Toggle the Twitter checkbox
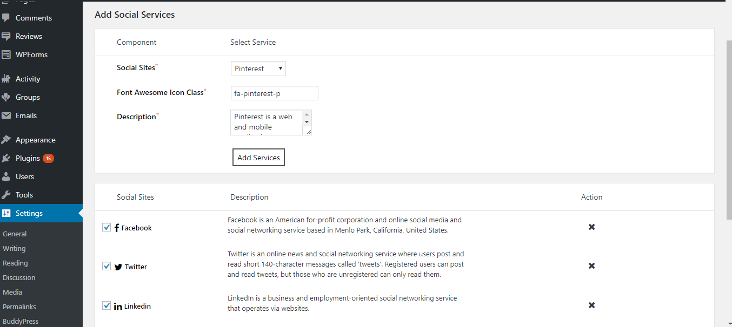The image size is (732, 327). [x=107, y=266]
